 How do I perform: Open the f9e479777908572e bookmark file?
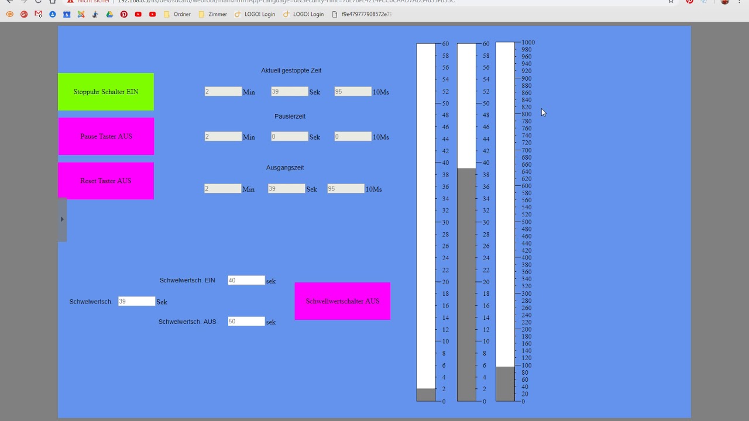coord(362,14)
